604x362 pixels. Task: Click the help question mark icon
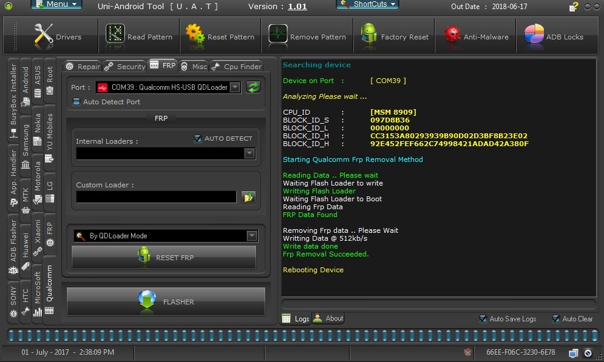573,7
